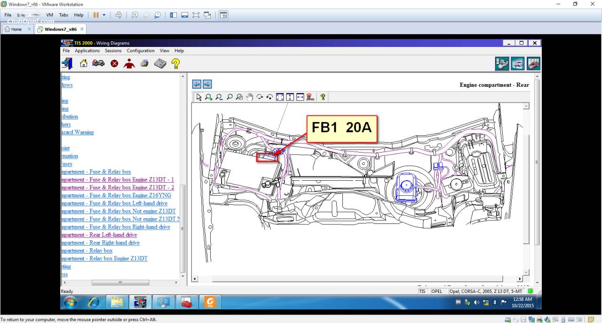This screenshot has width=602, height=323.
Task: Open the Configuration menu
Action: pos(141,51)
